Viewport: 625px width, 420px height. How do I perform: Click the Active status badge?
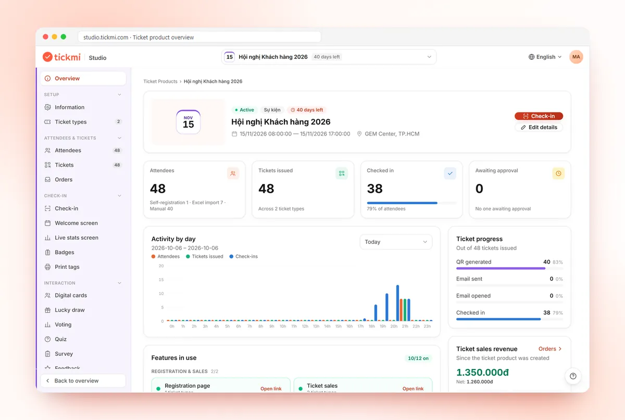point(244,110)
